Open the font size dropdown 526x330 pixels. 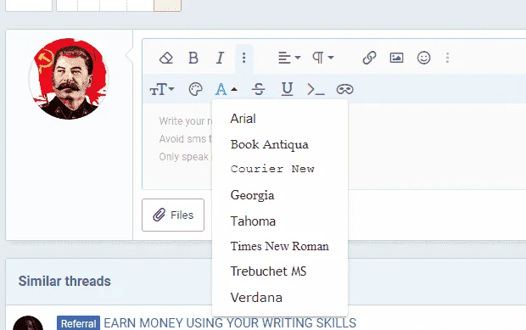tap(162, 90)
